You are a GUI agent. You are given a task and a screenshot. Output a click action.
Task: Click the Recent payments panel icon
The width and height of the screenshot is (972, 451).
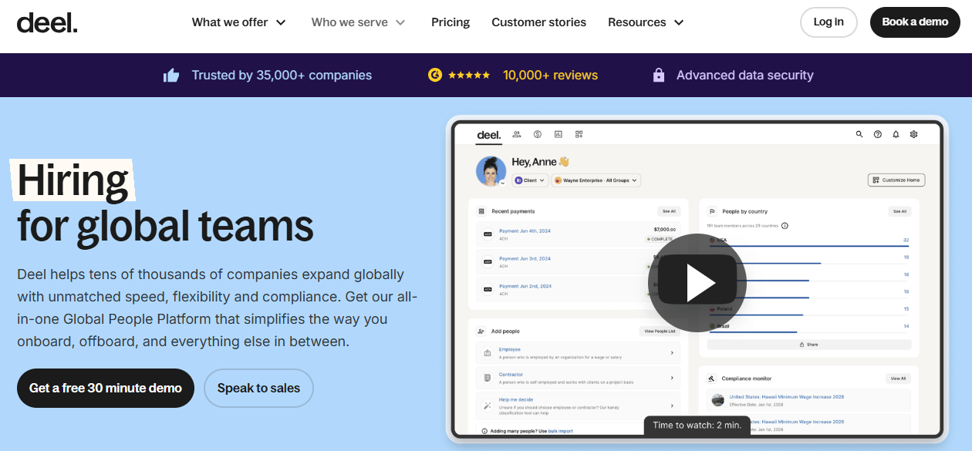[x=482, y=211]
